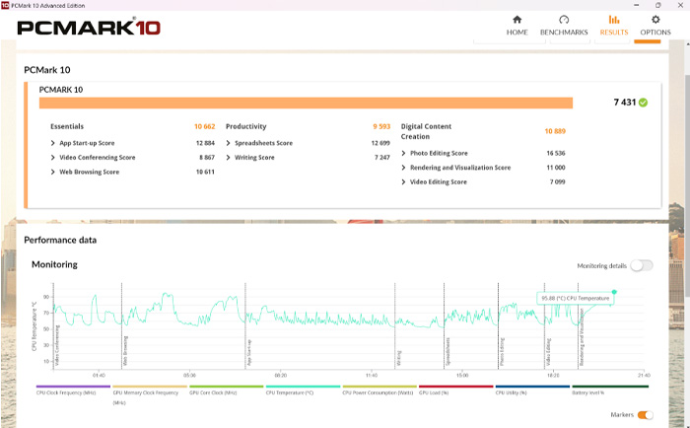Viewport: 690px width, 428px height.
Task: Click the Writing chart marker
Action: tap(399, 358)
